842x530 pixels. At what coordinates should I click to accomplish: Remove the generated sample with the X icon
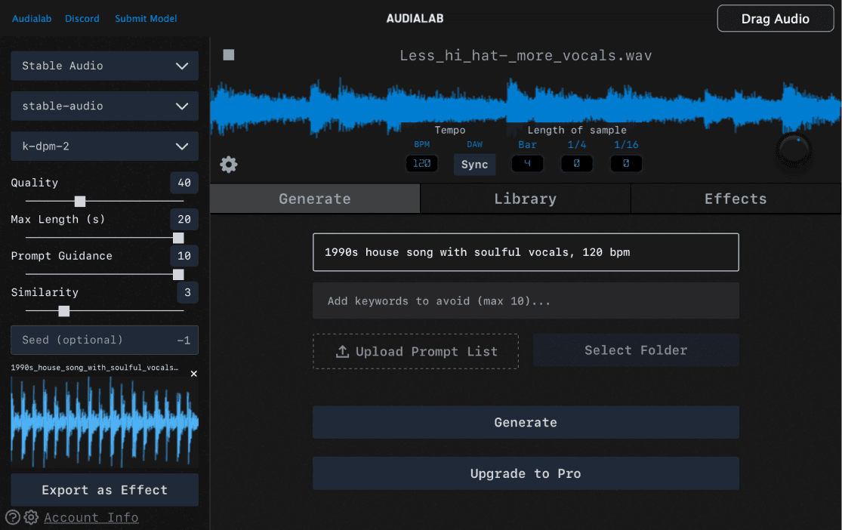click(x=193, y=374)
